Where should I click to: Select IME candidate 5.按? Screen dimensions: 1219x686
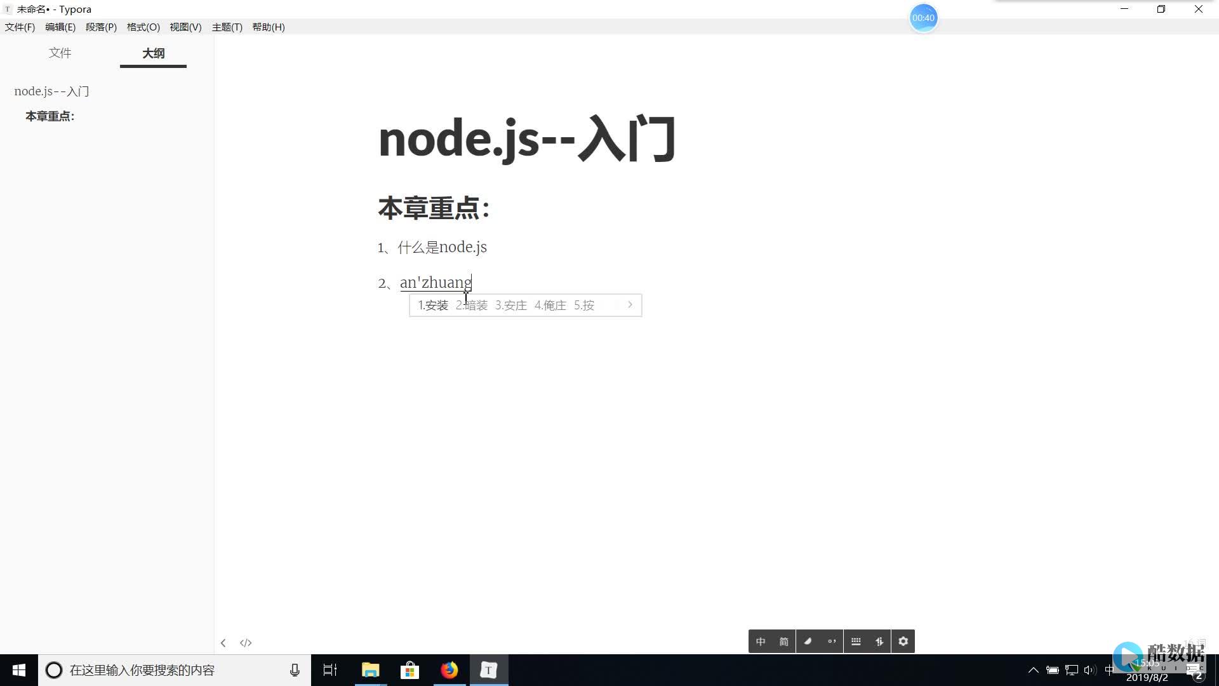(584, 306)
